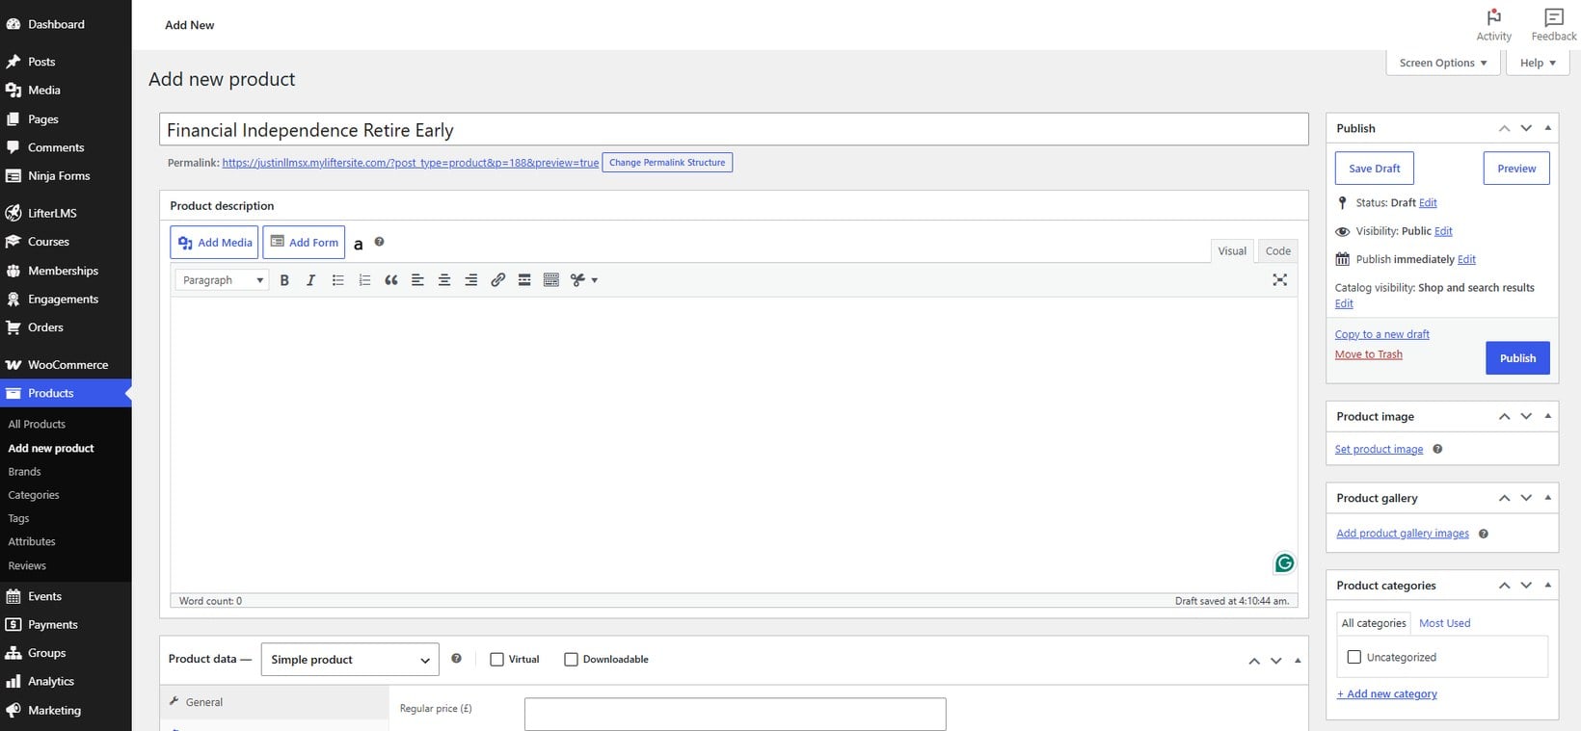Viewport: 1581px width, 731px height.
Task: Click the Add new category link
Action: coord(1386,694)
